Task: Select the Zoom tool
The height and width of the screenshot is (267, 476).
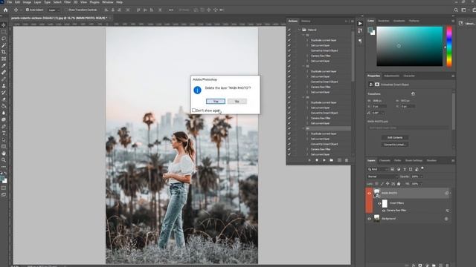Action: (x=4, y=160)
